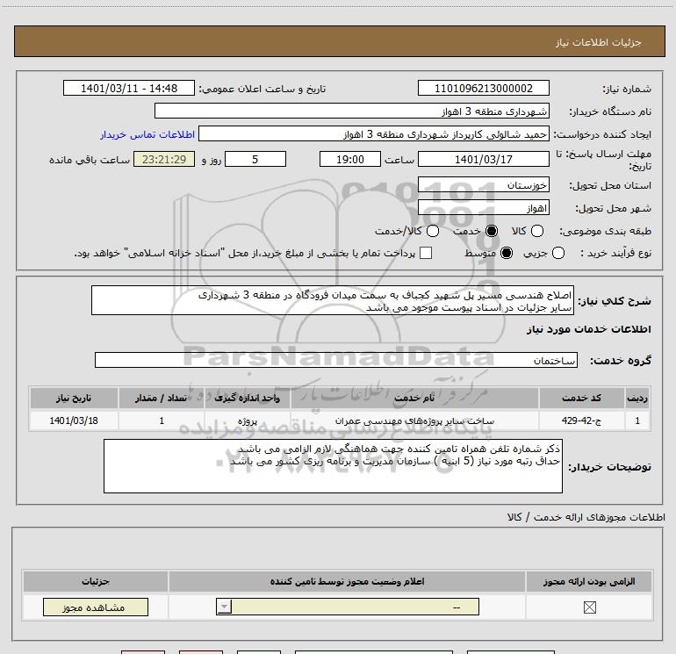This screenshot has height=654, width=676.
Task: Click the اطلاعات خدمات مورد نیاز heading
Action: (x=589, y=329)
